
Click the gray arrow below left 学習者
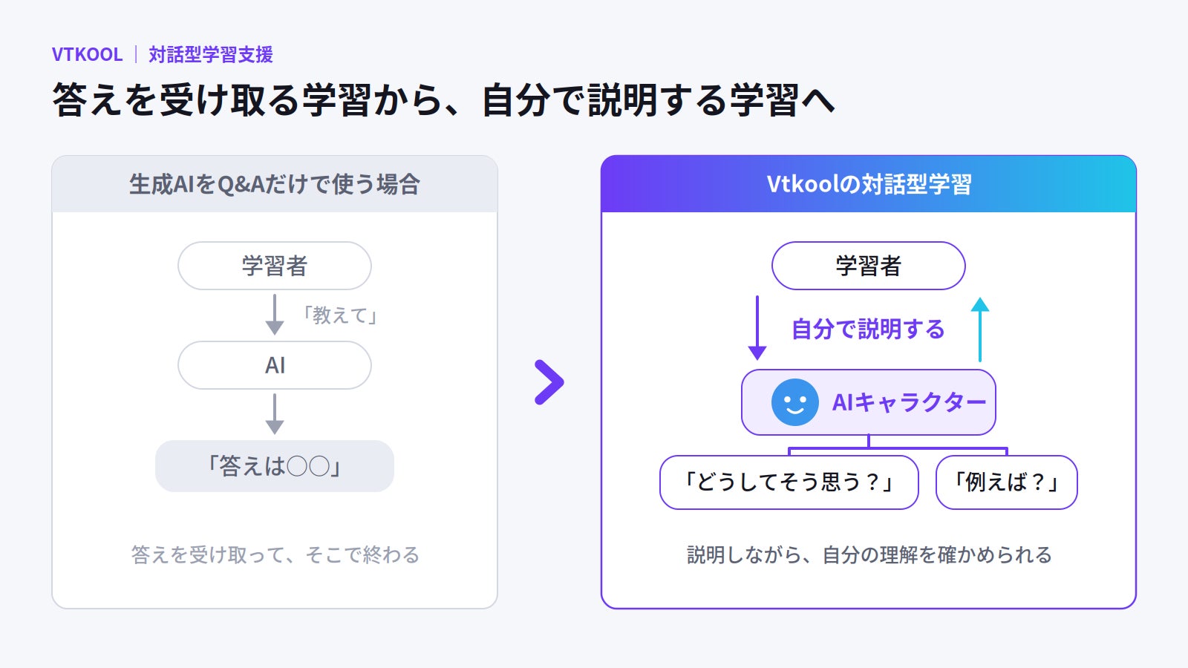pos(275,315)
